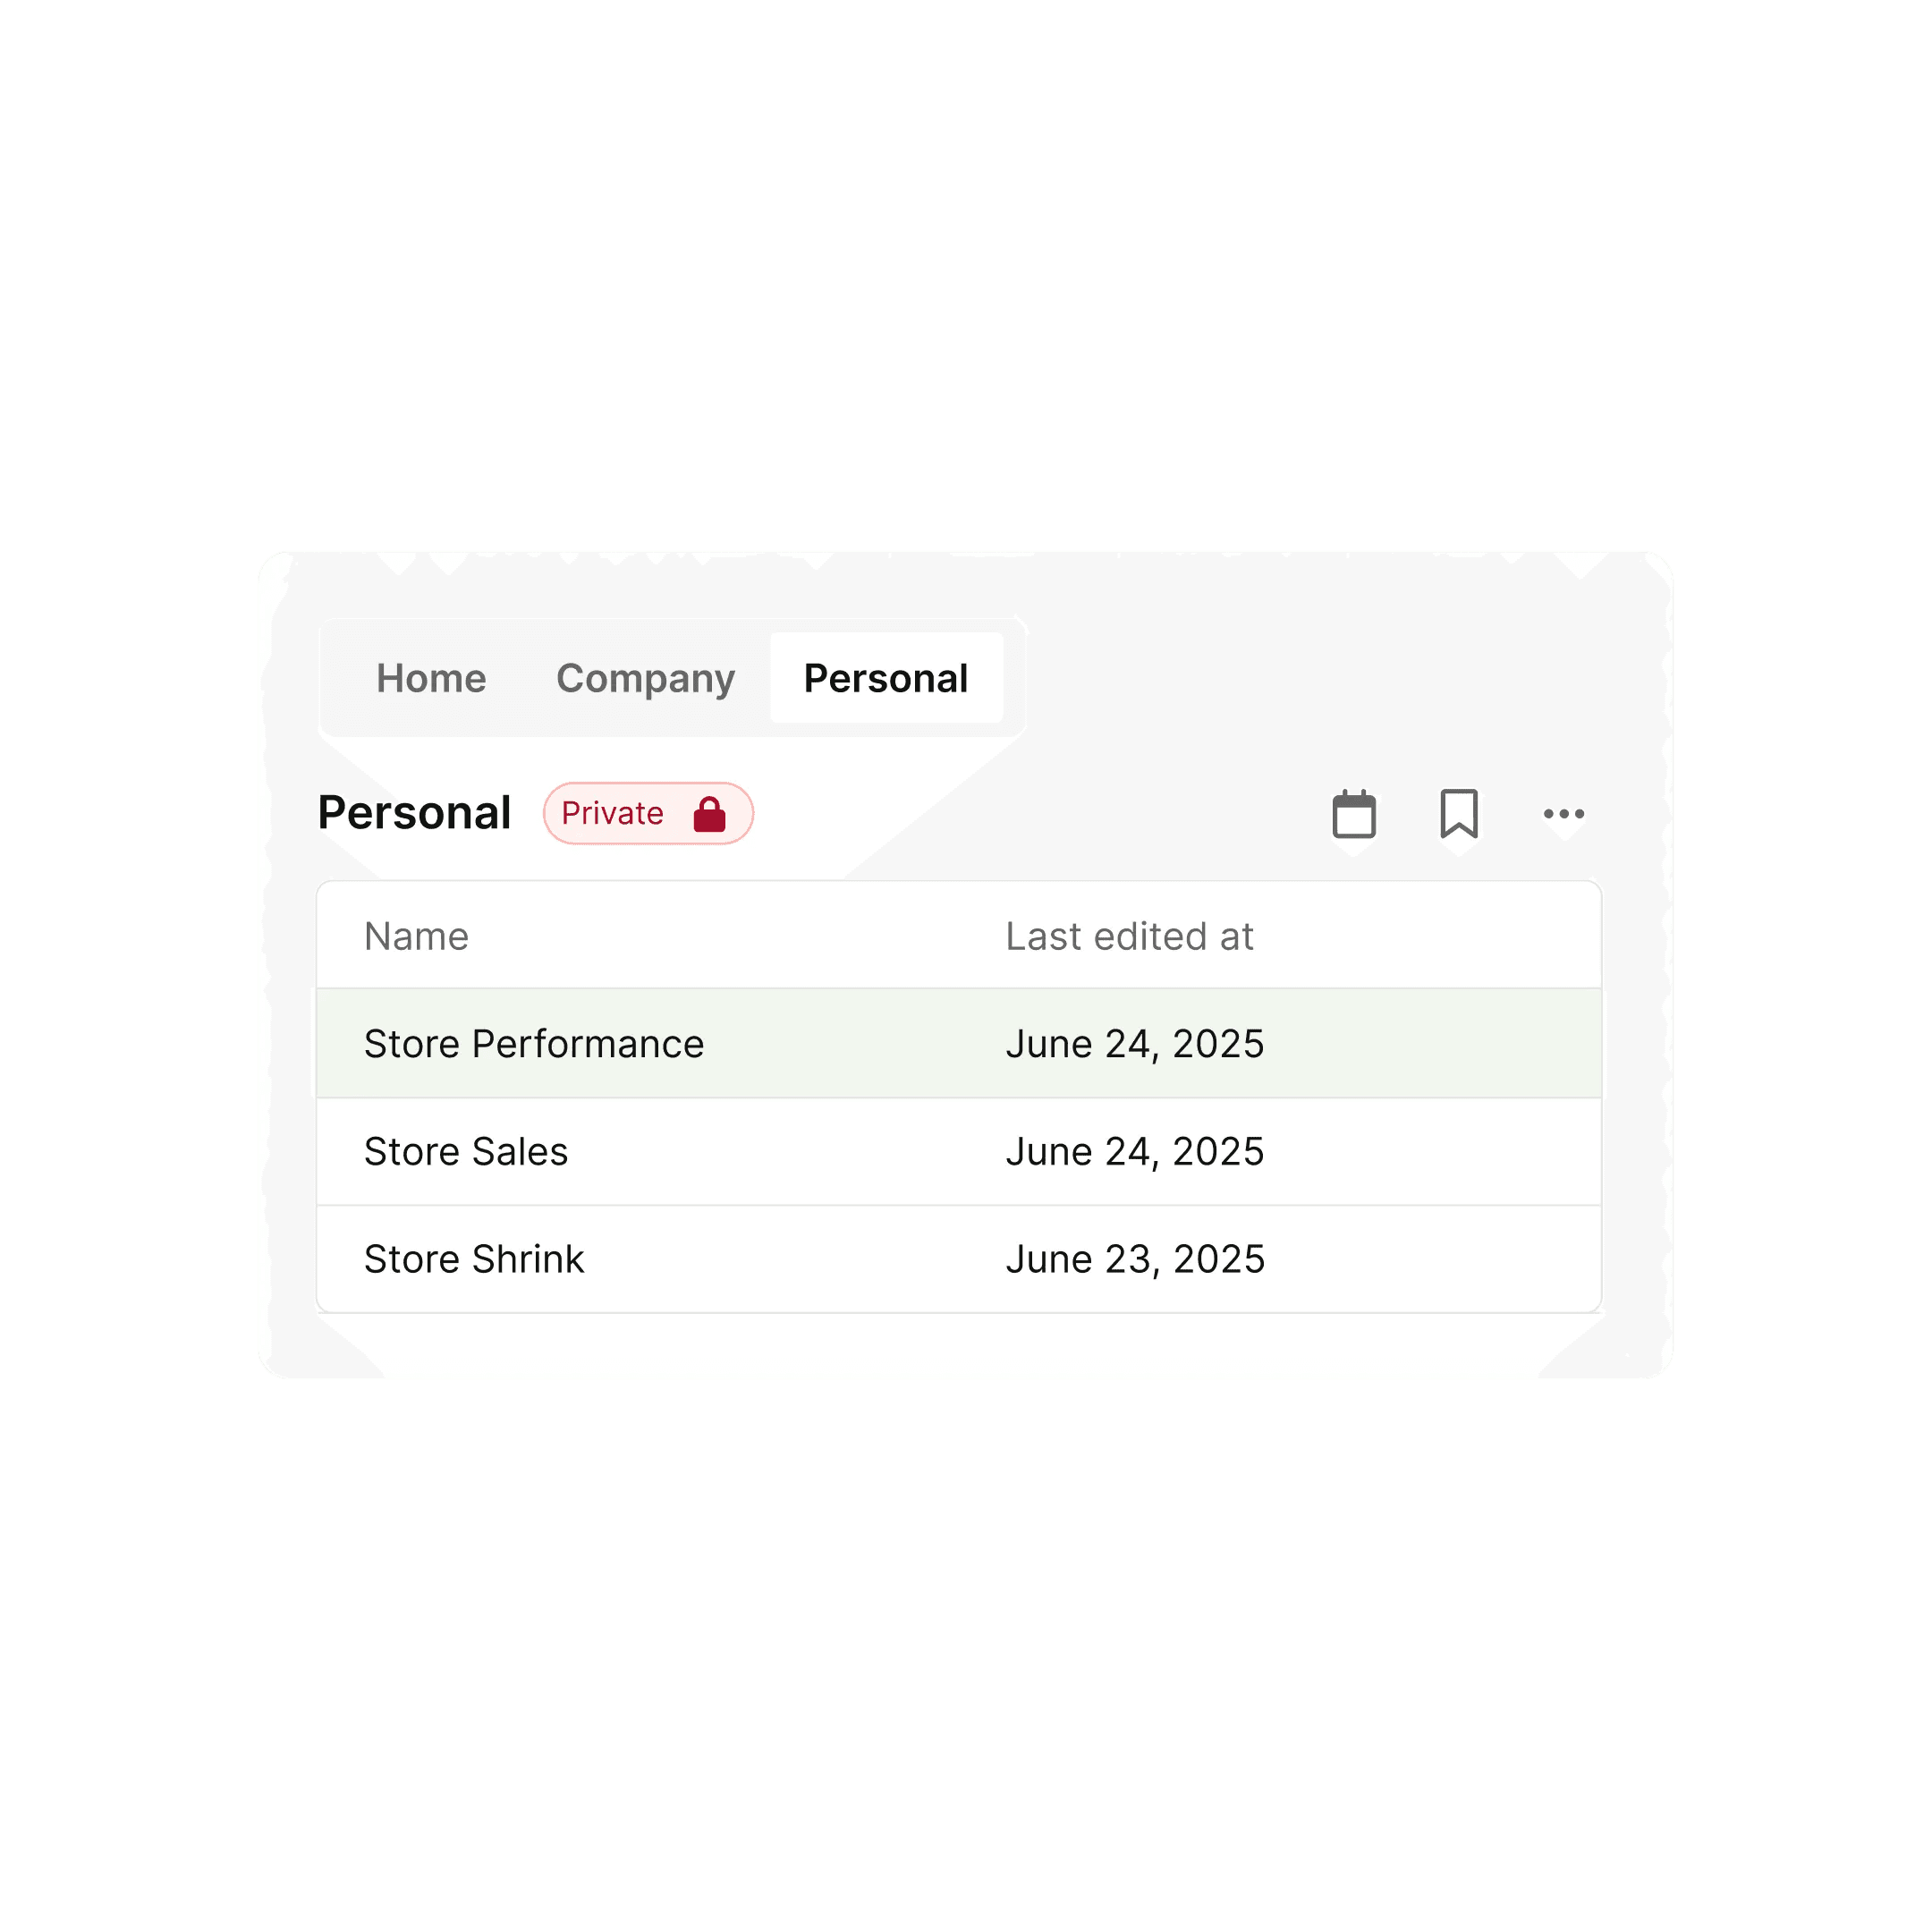Open the Store Sales report
The width and height of the screenshot is (1932, 1932).
click(466, 1151)
